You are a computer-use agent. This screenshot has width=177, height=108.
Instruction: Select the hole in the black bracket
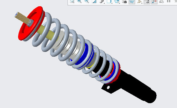pos(108,88)
